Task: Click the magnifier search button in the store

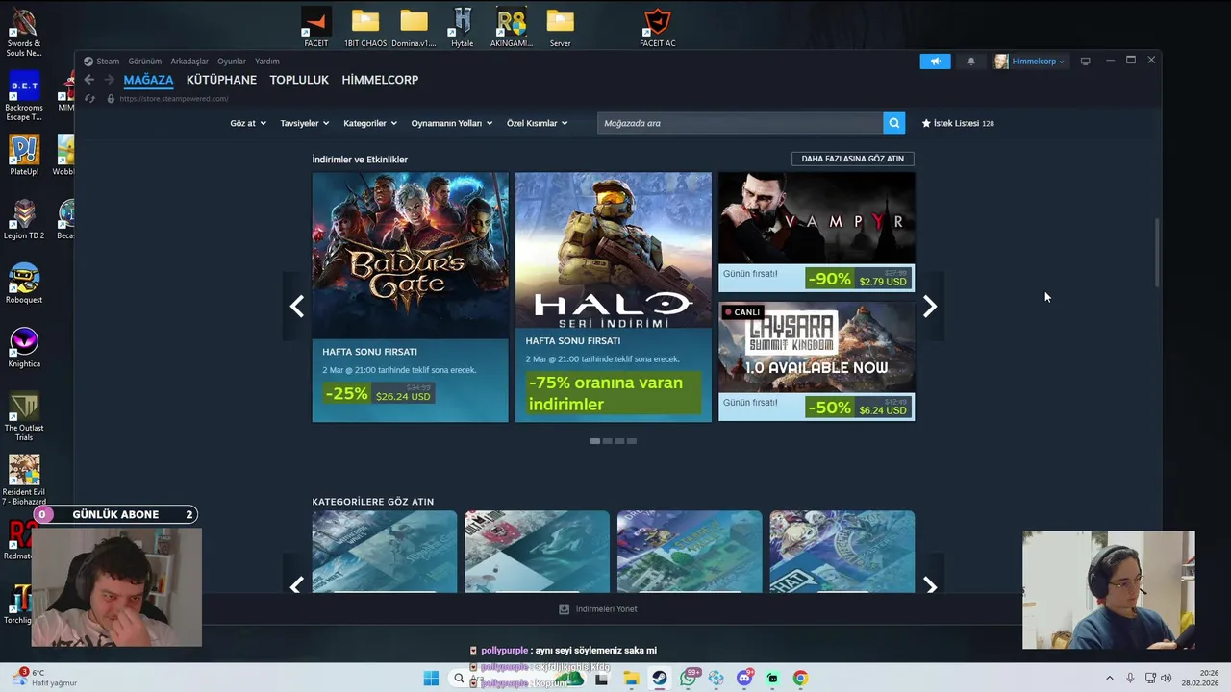Action: [x=894, y=123]
